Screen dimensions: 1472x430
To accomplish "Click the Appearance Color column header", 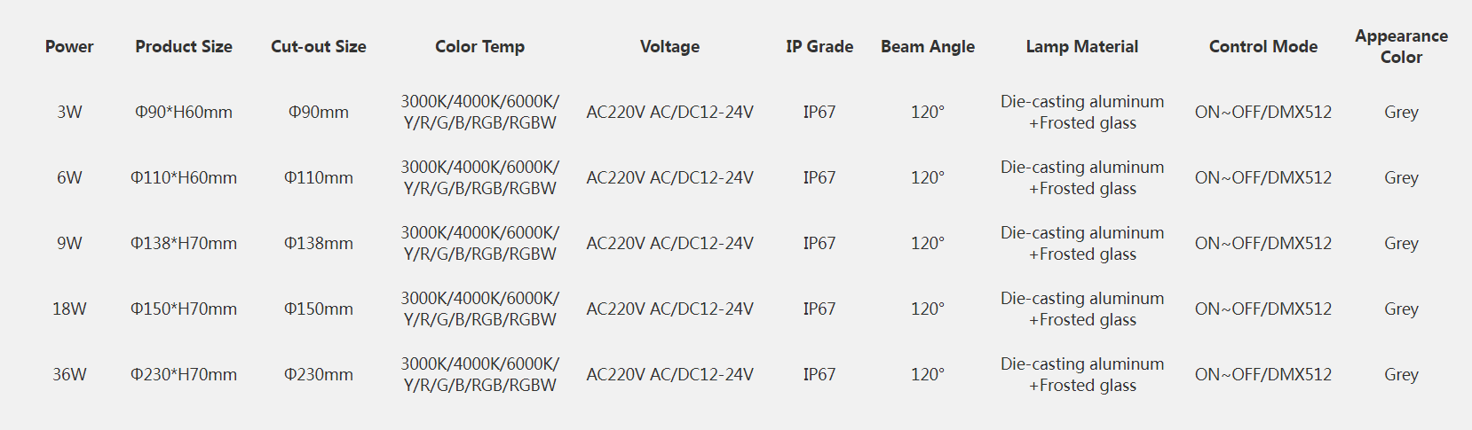I will coord(1401,47).
